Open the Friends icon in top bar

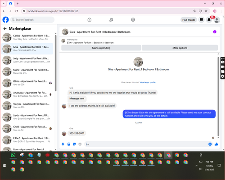(111, 20)
